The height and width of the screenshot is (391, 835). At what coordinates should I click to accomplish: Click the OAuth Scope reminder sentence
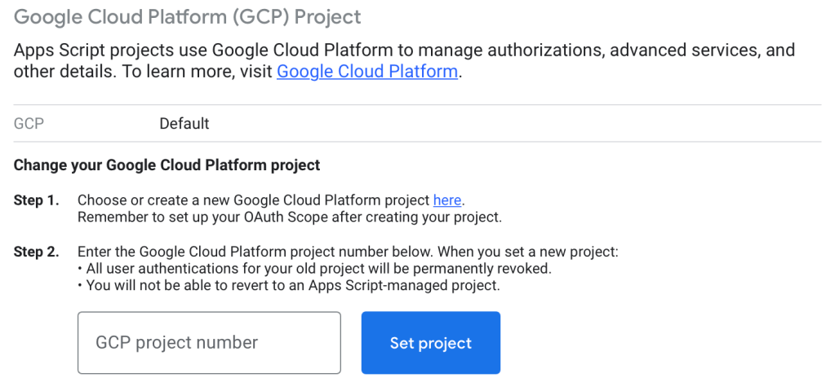(x=289, y=217)
